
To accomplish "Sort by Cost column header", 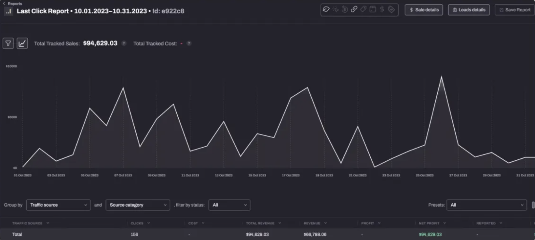I will [196, 223].
